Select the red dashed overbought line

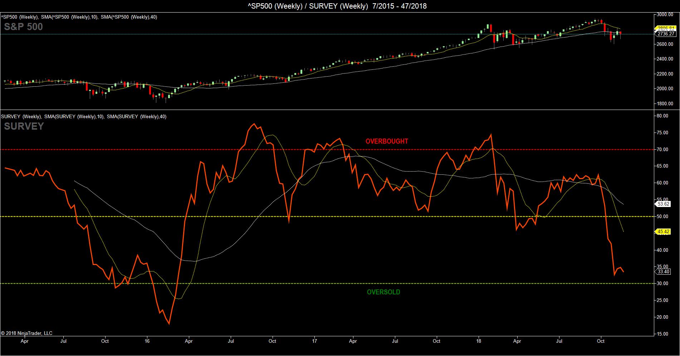tap(327, 149)
